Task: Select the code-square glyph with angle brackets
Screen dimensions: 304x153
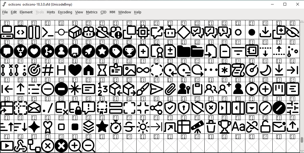Action: point(21,32)
